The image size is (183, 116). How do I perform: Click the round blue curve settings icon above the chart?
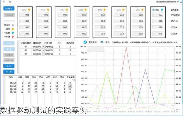85,42
